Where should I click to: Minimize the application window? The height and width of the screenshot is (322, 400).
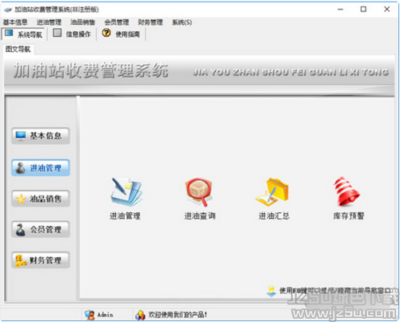pyautogui.click(x=340, y=10)
